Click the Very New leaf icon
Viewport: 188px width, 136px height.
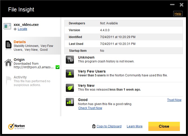pos(70,88)
